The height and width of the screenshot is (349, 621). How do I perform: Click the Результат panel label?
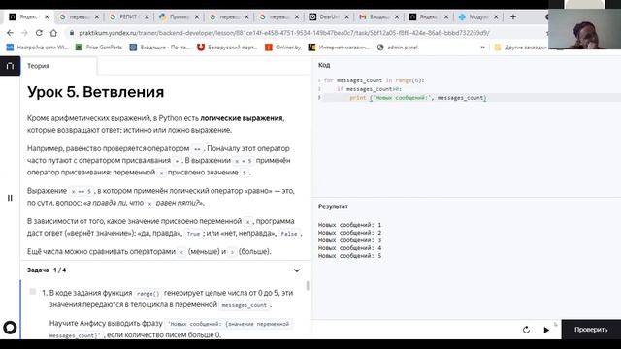333,206
